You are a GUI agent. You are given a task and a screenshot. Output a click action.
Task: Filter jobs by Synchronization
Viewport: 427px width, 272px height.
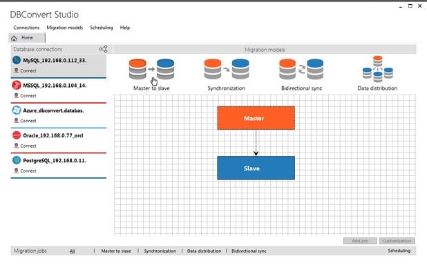[x=160, y=251]
